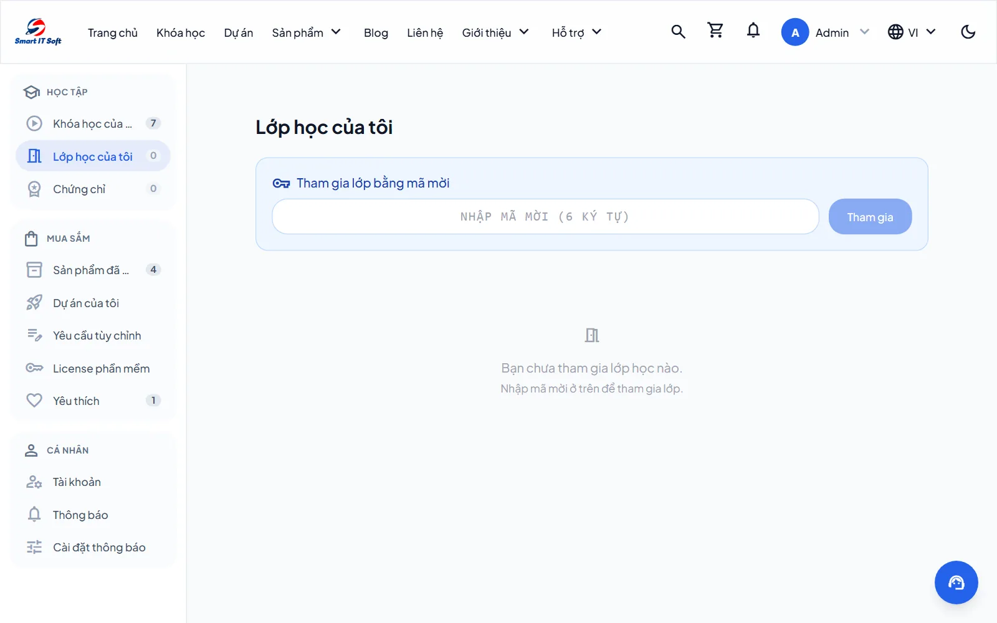Click the bell icon for Thông báo sidebar
The height and width of the screenshot is (623, 997).
coord(34,515)
